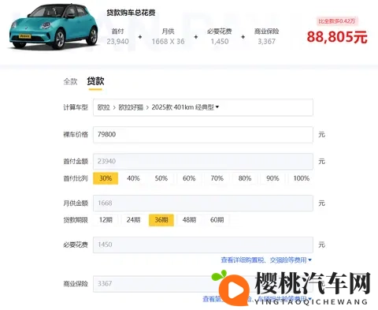378x310 pixels.
Task: Select 70% down payment ratio
Action: [x=217, y=178]
